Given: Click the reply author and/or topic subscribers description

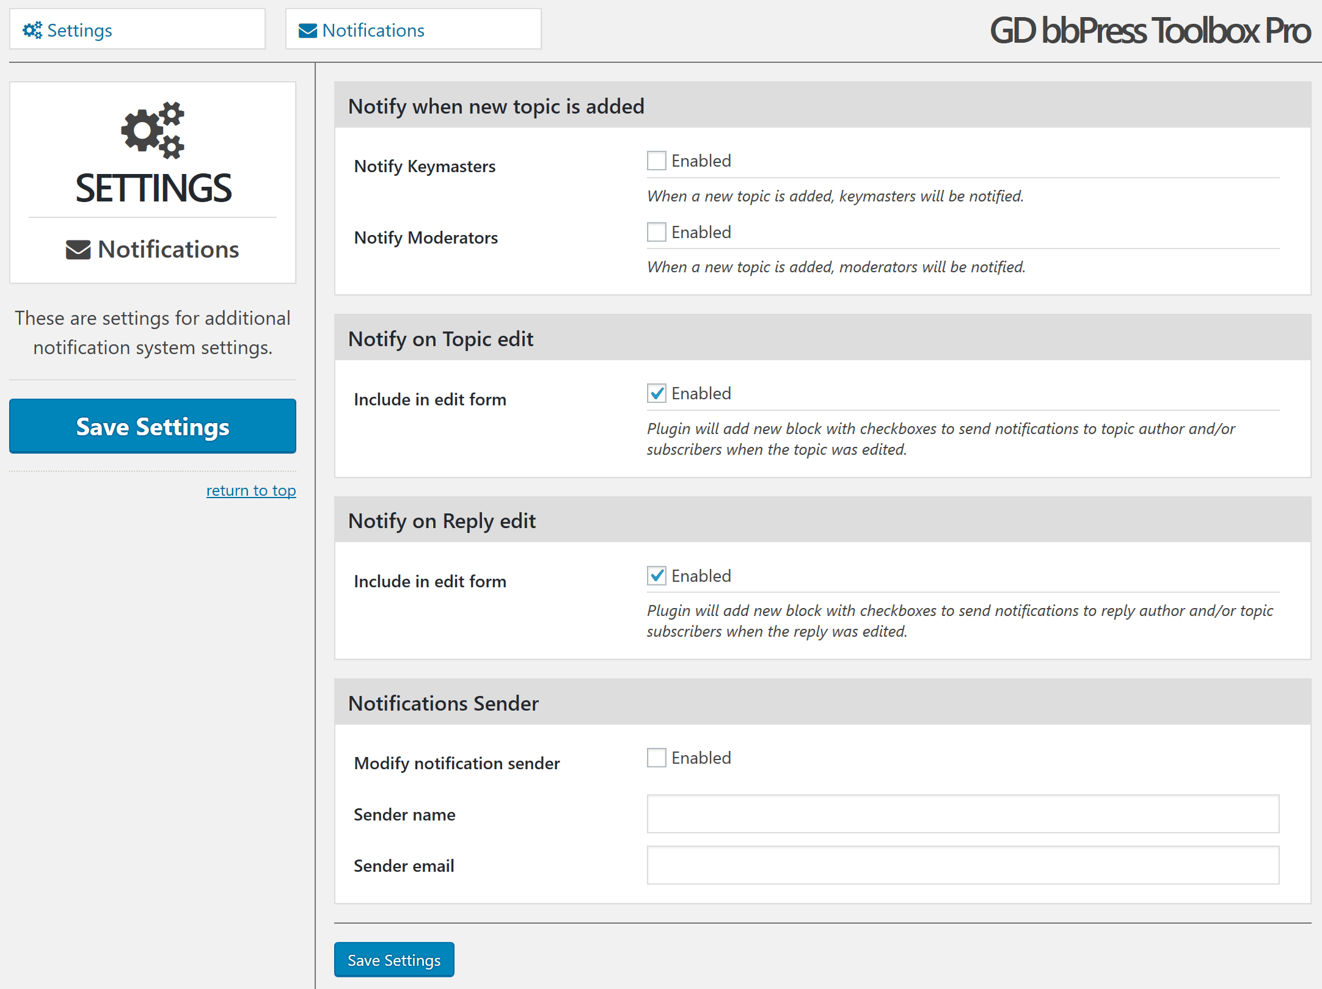Looking at the screenshot, I should (960, 621).
